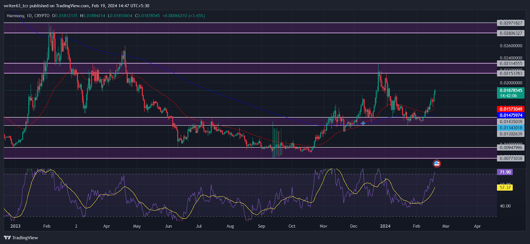Select the Oct label on the time axis
This screenshot has width=530, height=244.
(292, 226)
